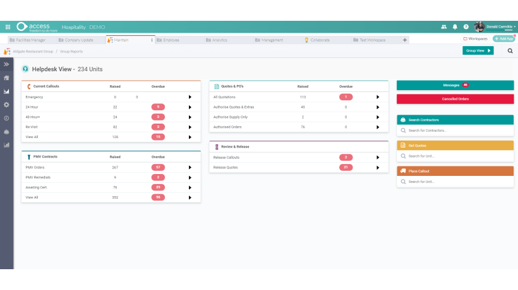Expand the 24 Hour callouts row arrow
Image resolution: width=518 pixels, height=290 pixels.
[190, 107]
